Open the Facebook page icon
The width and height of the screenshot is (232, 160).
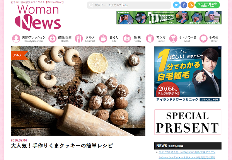(x=184, y=5)
